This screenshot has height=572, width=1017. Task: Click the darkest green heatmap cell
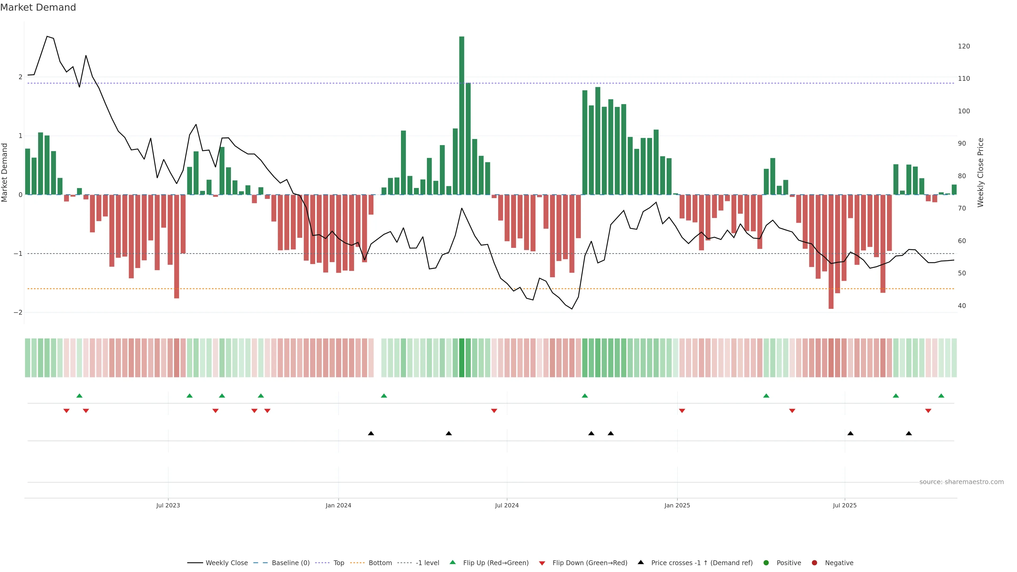462,358
